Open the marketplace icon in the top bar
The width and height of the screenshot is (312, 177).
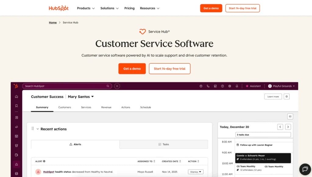[215, 86]
